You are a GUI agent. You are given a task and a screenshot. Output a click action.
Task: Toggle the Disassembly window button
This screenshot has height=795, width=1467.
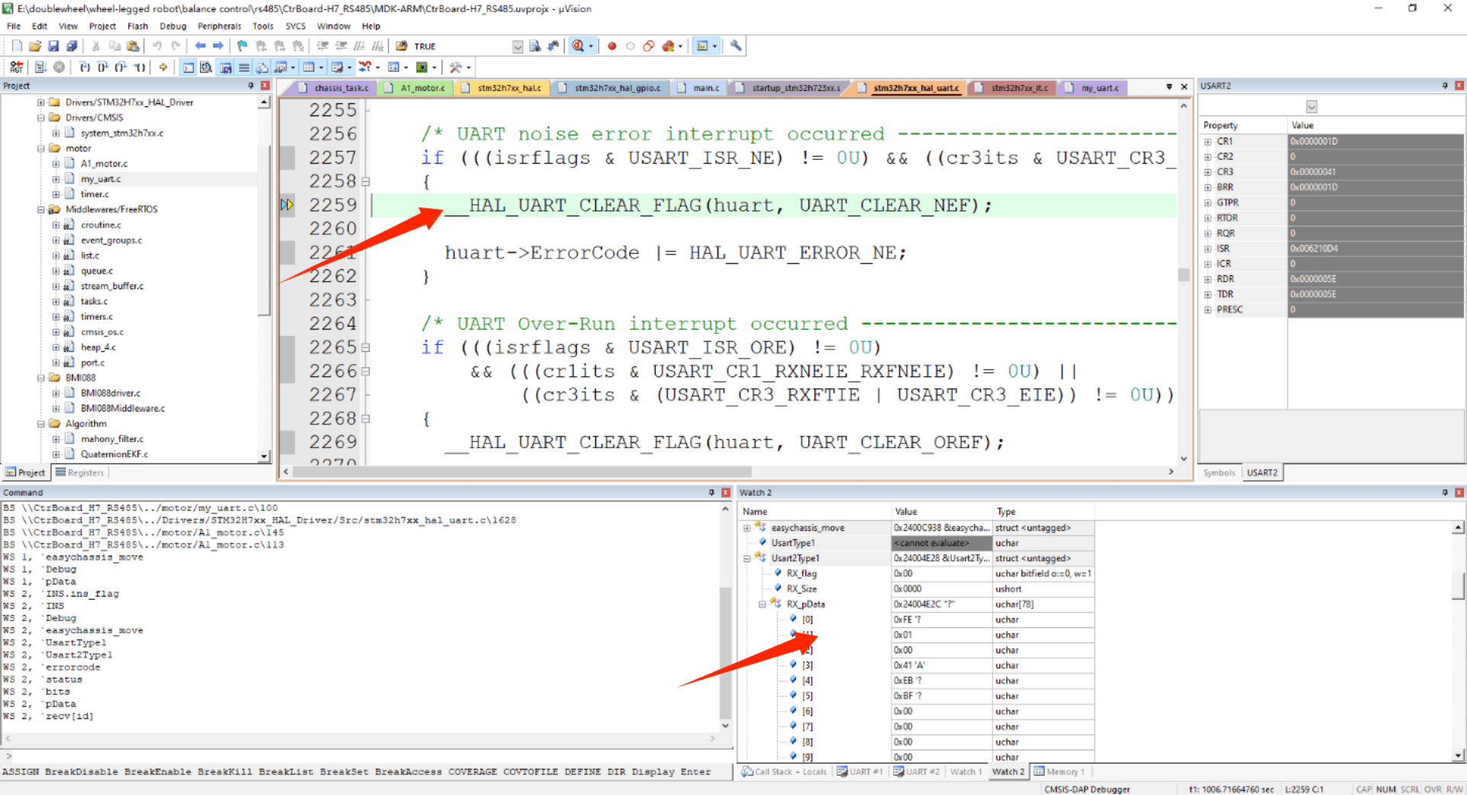206,67
